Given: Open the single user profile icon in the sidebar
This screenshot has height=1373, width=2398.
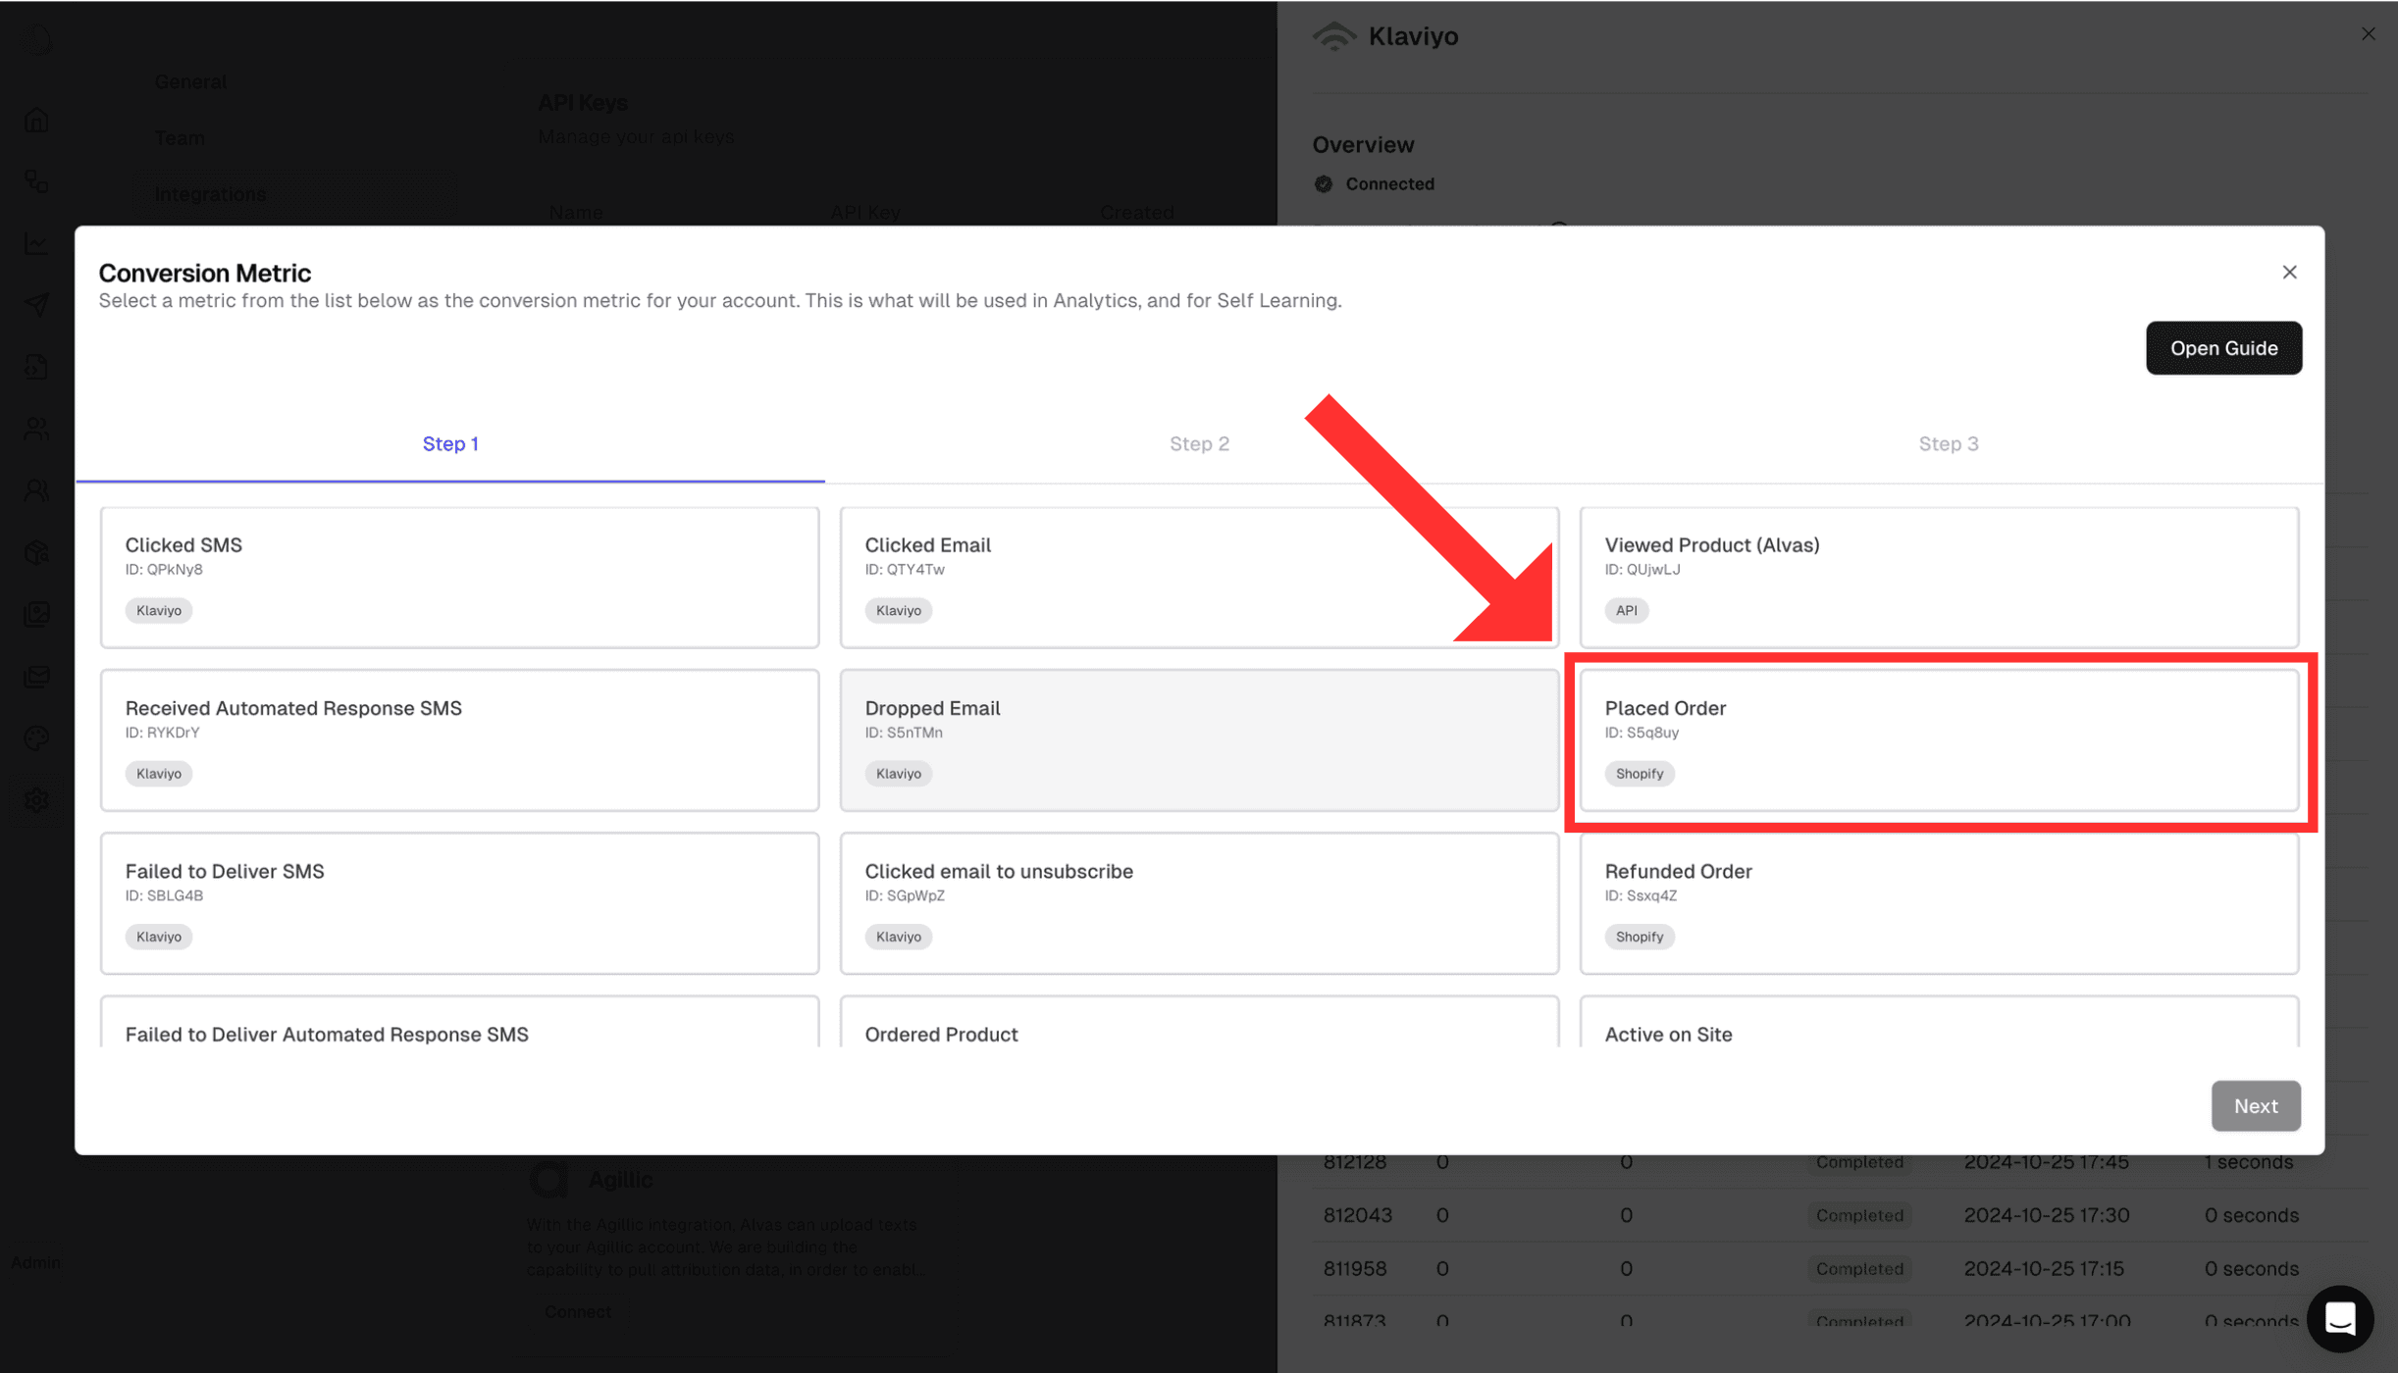Looking at the screenshot, I should pos(36,490).
